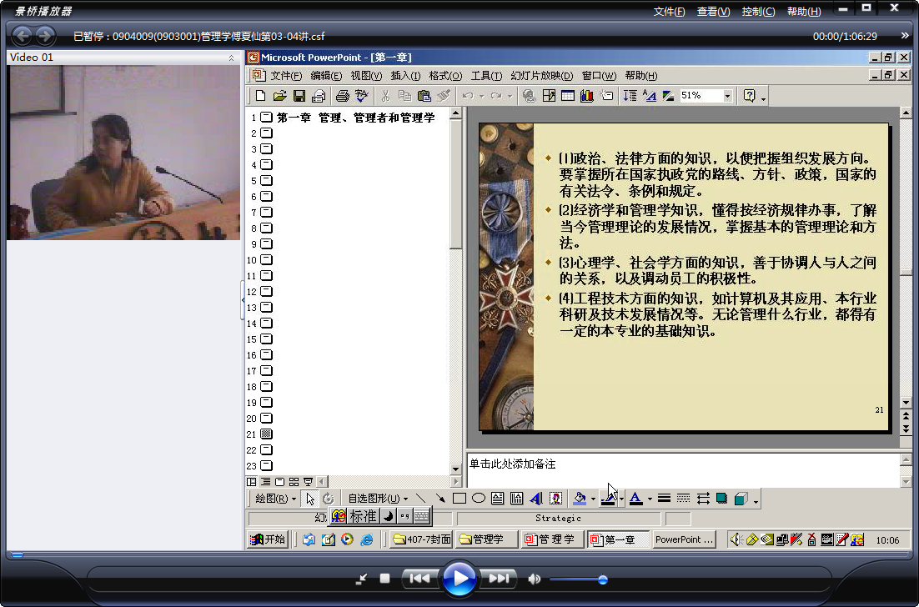Insert WordArt from the drawing toolbar
Viewport: 919px width, 607px height.
[535, 499]
